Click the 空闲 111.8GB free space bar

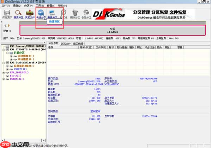[x=113, y=30]
